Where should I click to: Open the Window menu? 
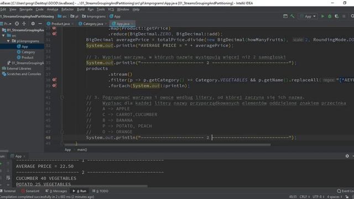tap(123, 9)
